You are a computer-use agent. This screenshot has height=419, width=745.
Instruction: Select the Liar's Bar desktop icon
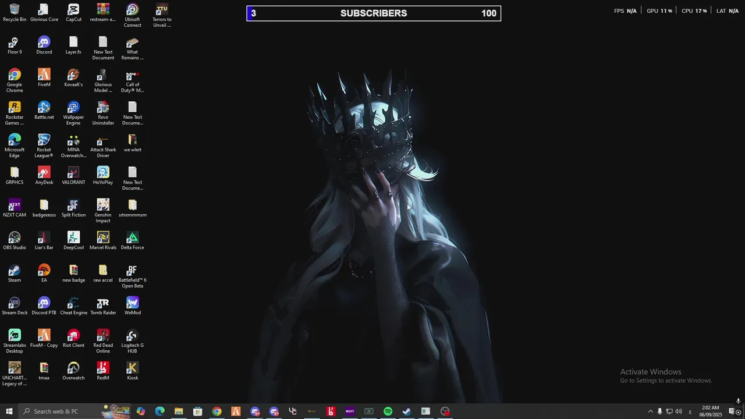click(44, 241)
